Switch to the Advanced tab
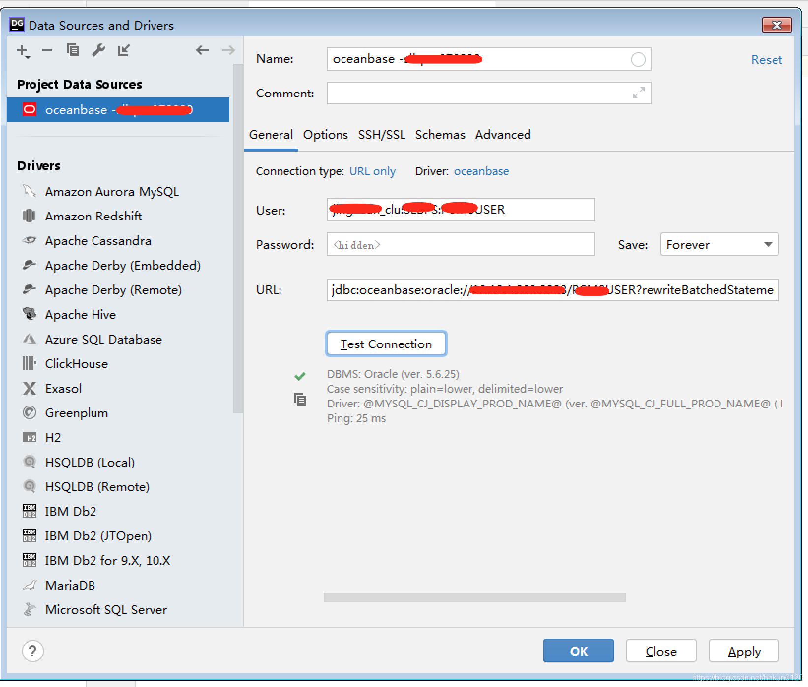 (x=503, y=134)
